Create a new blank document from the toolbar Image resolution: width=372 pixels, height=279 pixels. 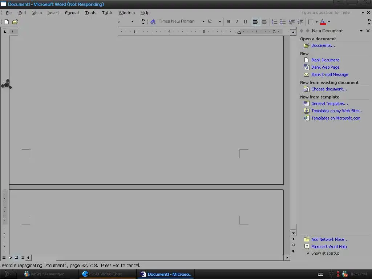click(7, 21)
